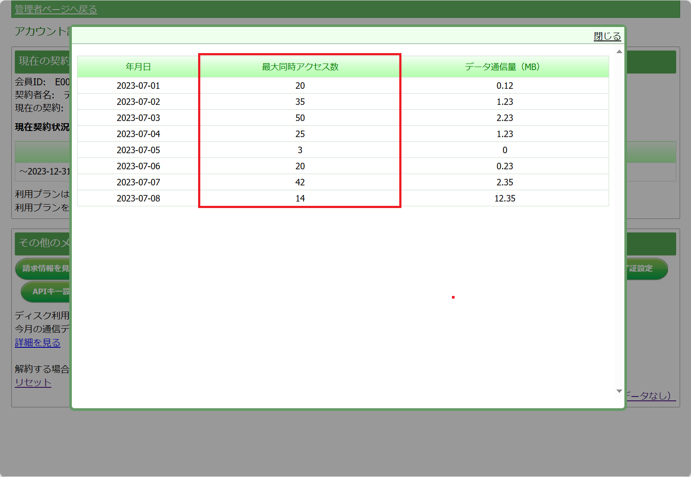Image resolution: width=691 pixels, height=477 pixels.
Task: Select the date cell 2023-07-07
Action: [138, 182]
